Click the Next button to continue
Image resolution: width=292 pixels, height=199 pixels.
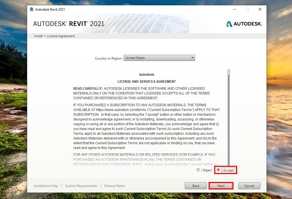pos(221,186)
